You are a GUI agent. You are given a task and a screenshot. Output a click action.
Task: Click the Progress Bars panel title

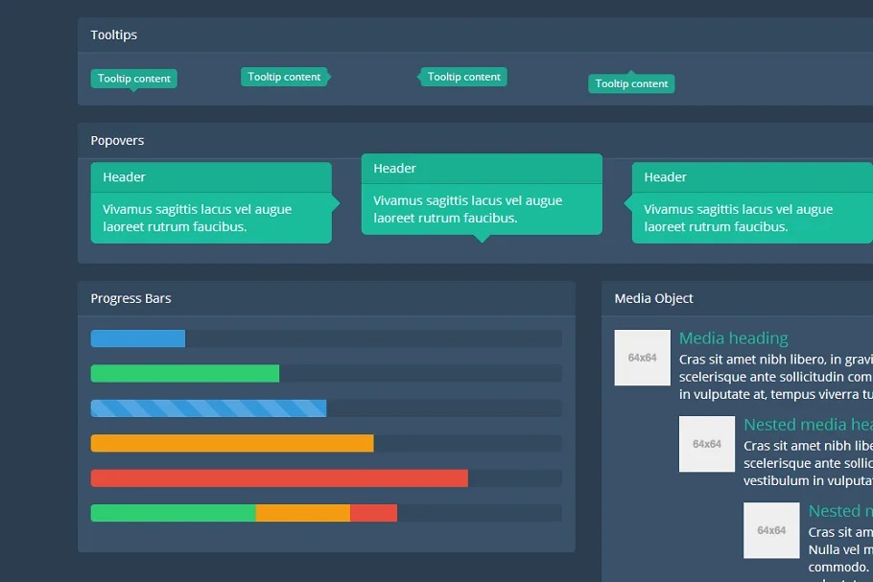tap(130, 298)
